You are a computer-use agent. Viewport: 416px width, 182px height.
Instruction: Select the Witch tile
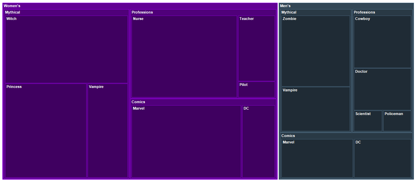tap(66, 49)
